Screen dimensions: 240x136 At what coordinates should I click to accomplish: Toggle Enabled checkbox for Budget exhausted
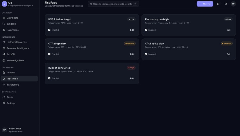[49, 79]
